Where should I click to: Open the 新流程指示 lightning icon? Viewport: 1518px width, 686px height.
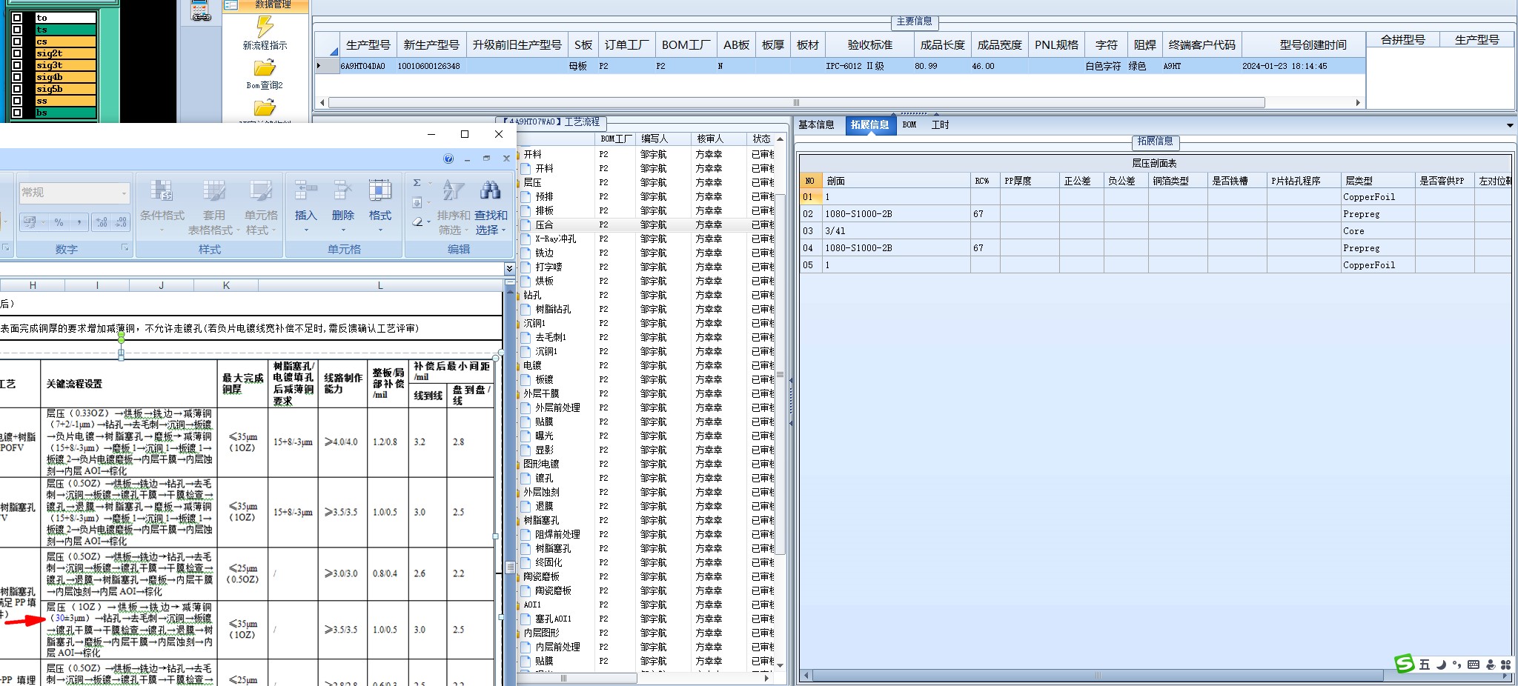(x=265, y=27)
